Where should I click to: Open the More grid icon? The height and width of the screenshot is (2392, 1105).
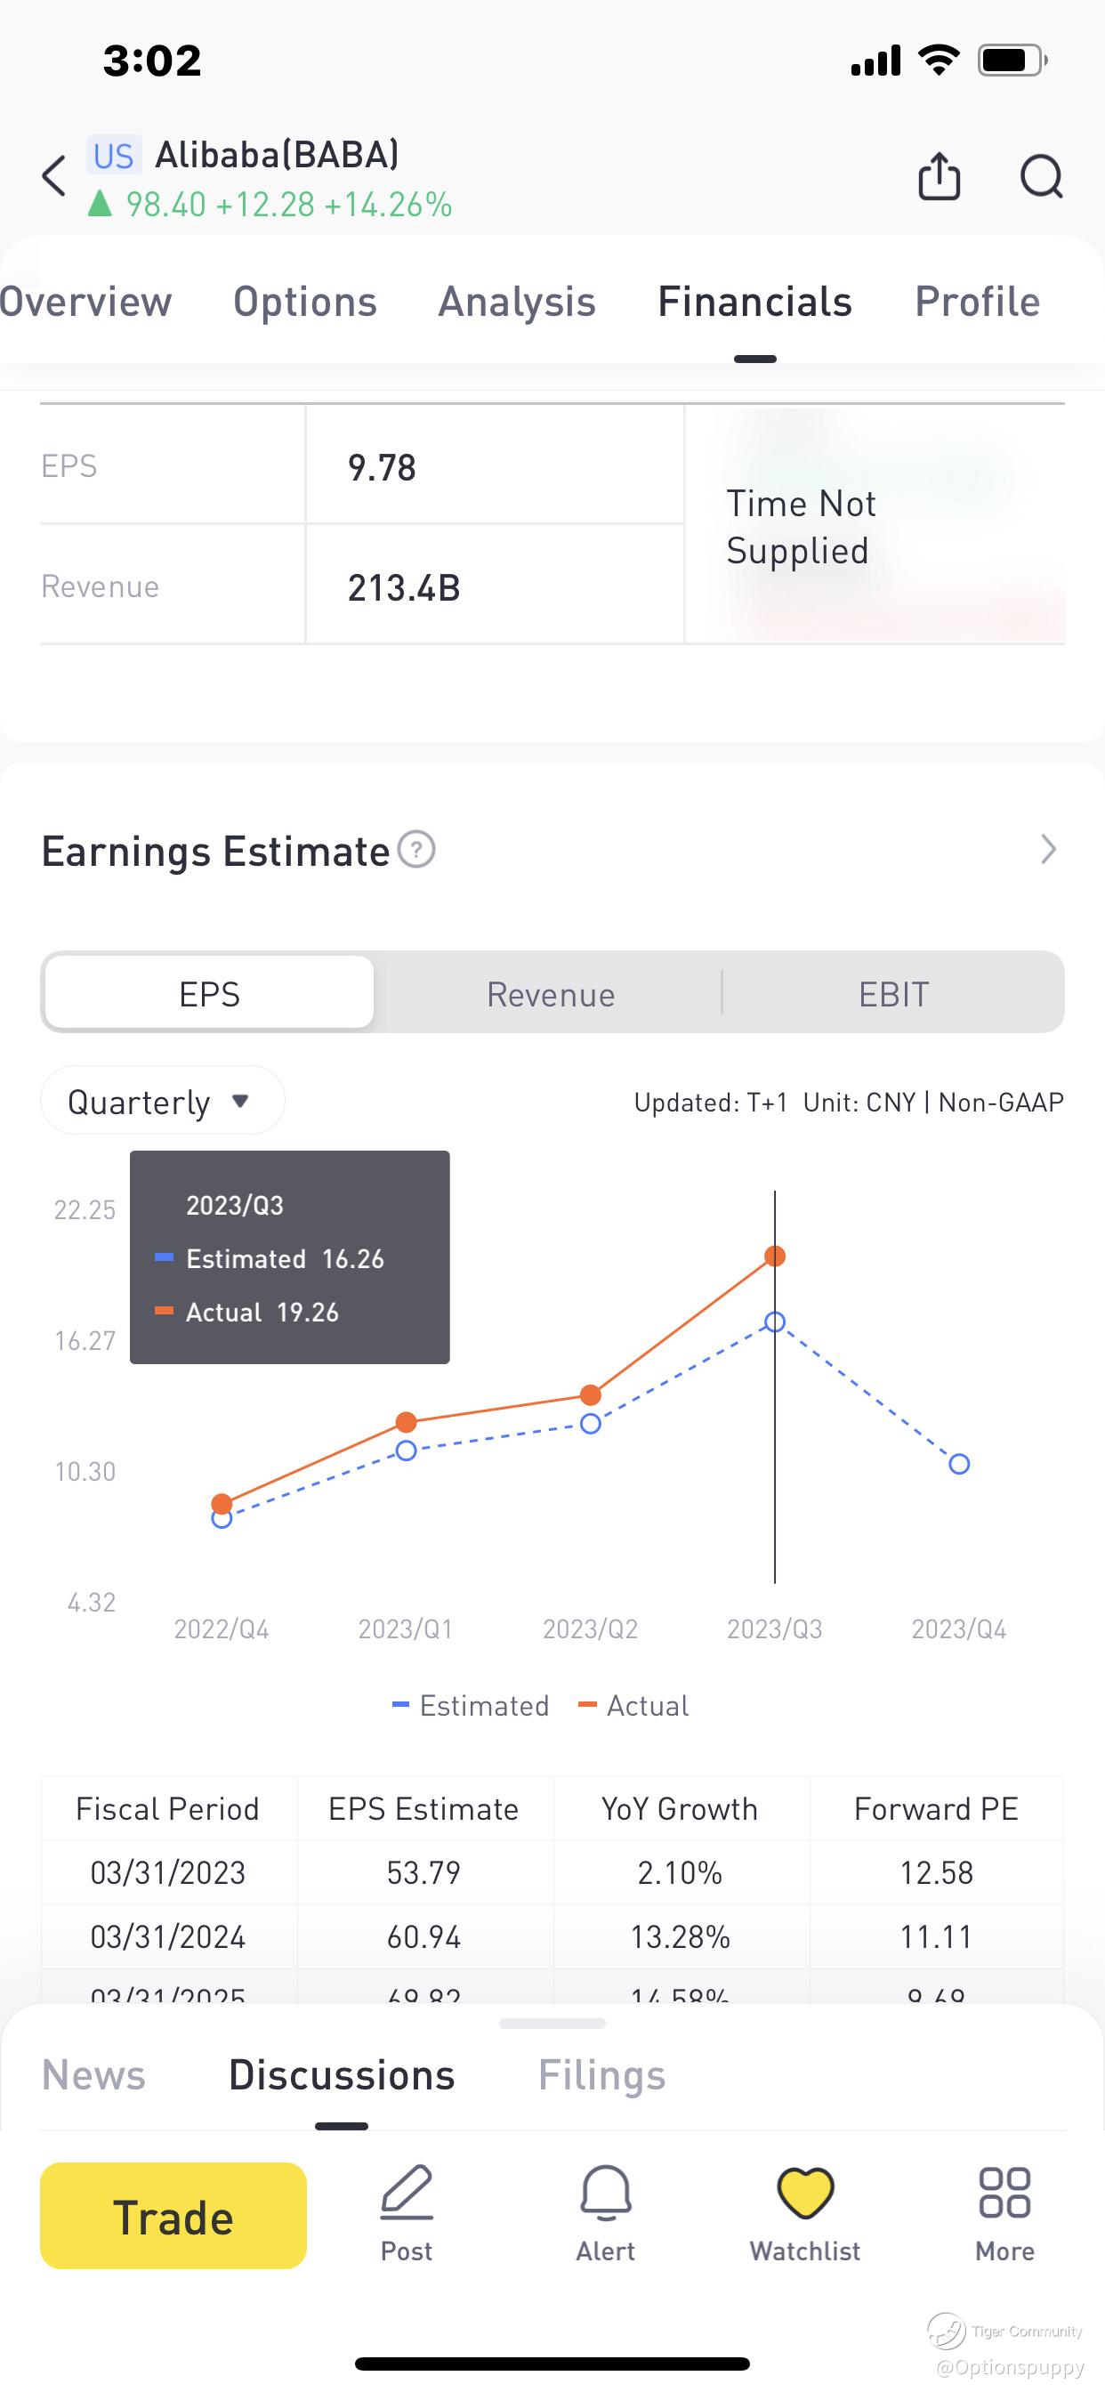(x=1004, y=2194)
